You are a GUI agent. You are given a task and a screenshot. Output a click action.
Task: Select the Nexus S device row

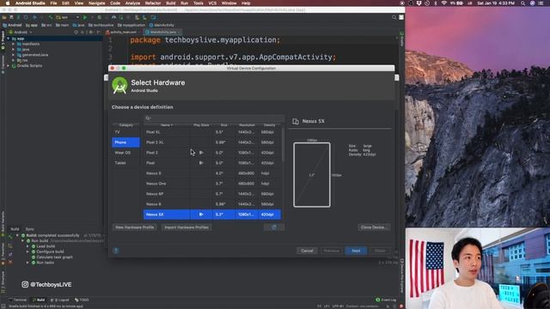(x=212, y=173)
